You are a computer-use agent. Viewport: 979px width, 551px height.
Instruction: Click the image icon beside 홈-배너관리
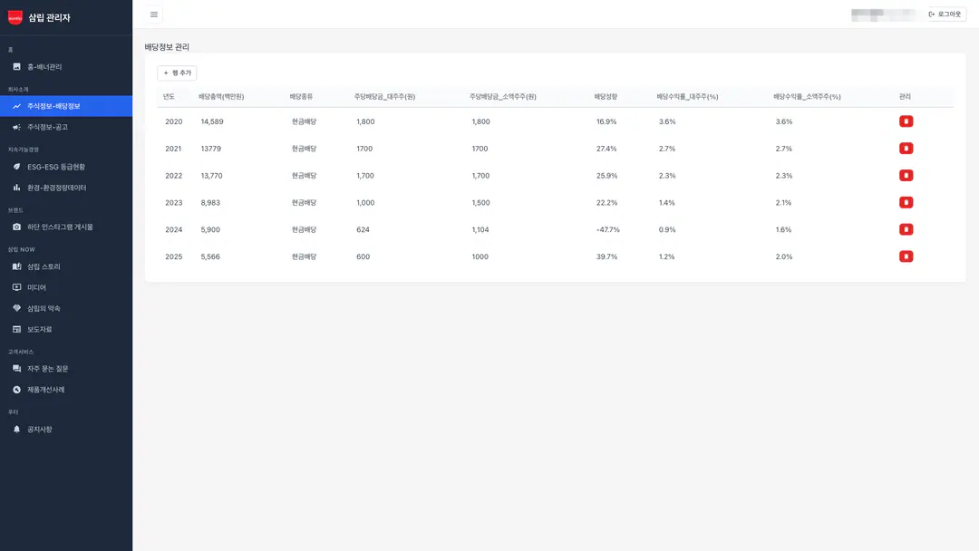click(x=17, y=67)
